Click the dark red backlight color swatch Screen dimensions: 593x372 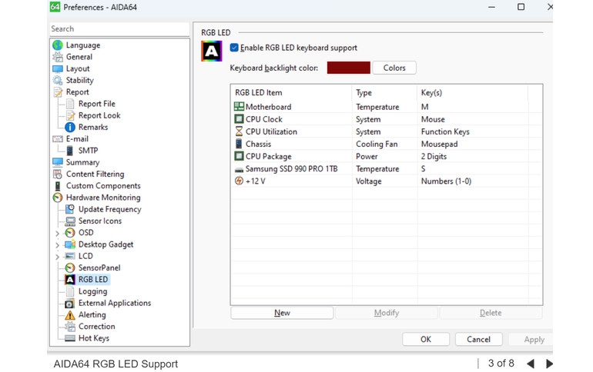point(348,68)
